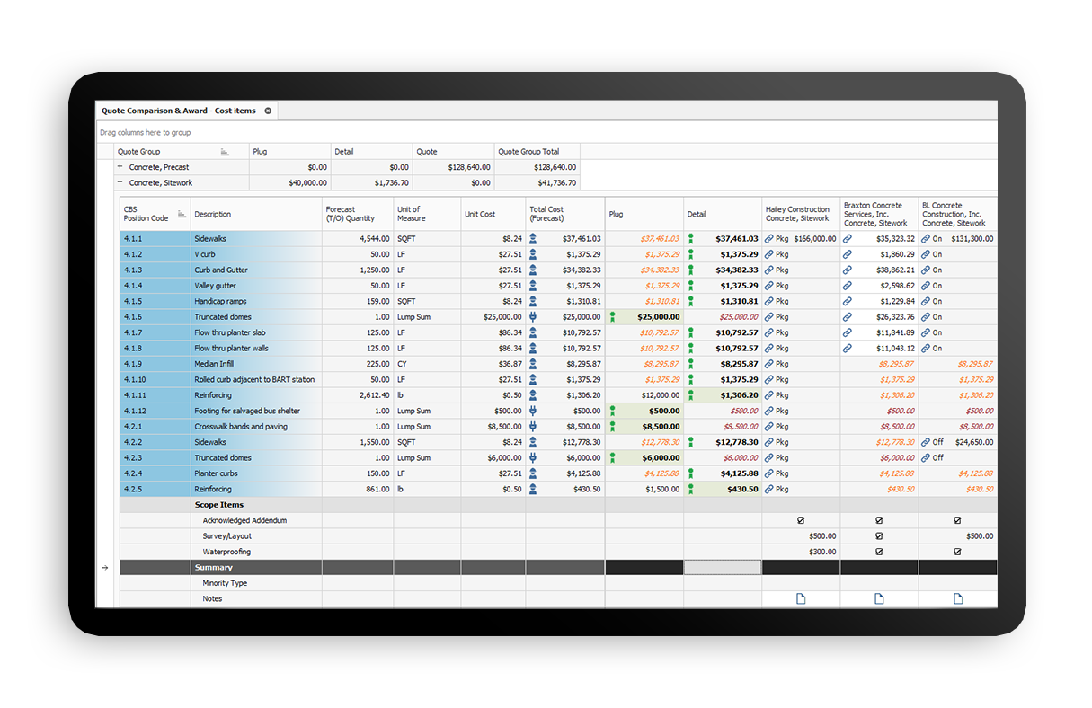
Task: Check the Waterproofing box under BL Concrete
Action: (x=957, y=551)
